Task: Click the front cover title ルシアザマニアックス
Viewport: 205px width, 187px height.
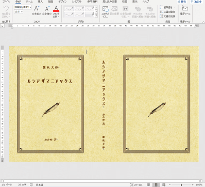Action: [x=49, y=81]
